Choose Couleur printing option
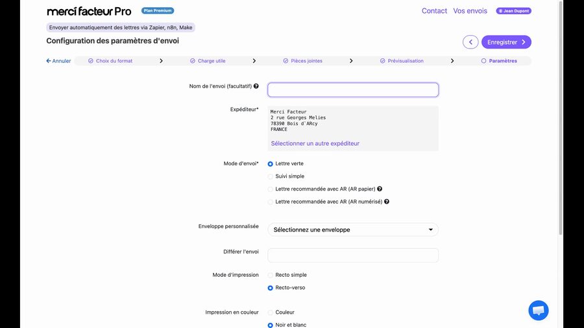584x328 pixels. click(271, 312)
